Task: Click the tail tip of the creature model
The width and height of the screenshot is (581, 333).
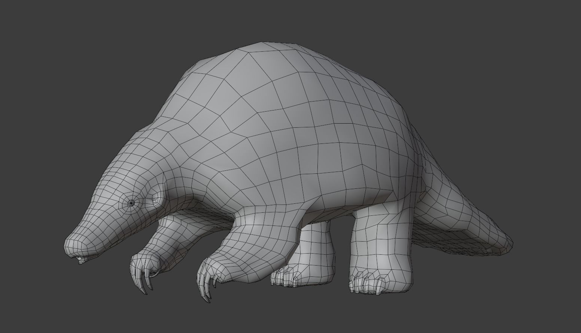Action: 507,246
